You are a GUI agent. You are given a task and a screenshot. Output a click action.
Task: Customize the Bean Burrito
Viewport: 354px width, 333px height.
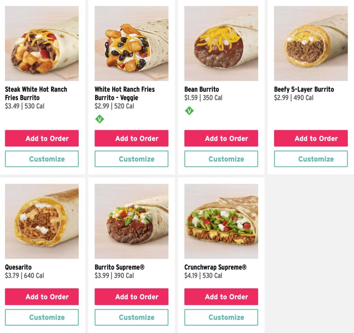click(221, 159)
